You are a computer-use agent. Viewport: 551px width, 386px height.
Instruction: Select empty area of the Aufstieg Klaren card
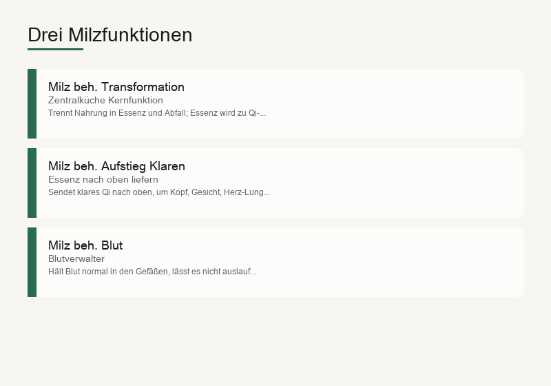(x=386, y=183)
